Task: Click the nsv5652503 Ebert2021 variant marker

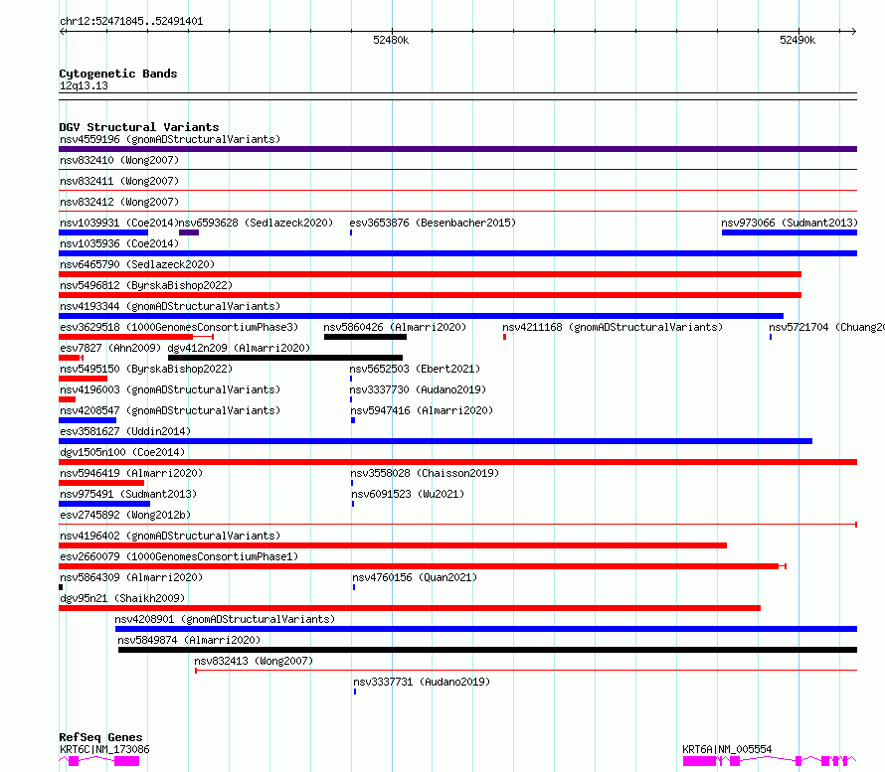Action: point(351,379)
